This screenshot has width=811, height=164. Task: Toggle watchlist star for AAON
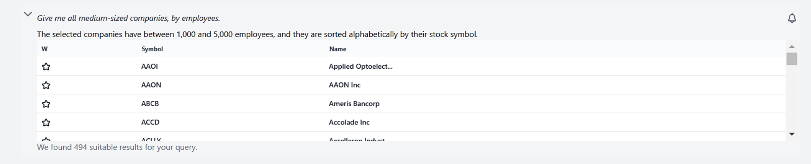46,85
